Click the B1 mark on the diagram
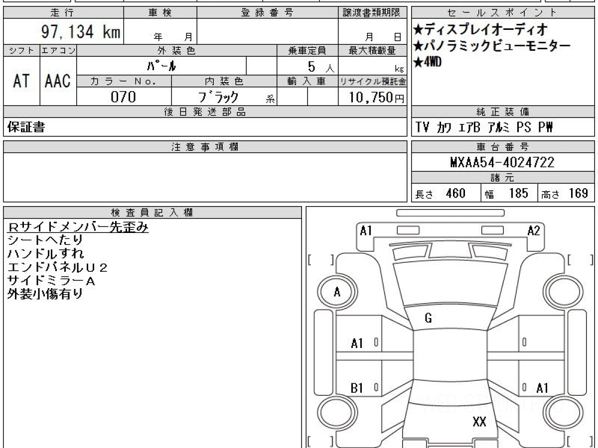Screen dimensions: 598x448 [x=357, y=388]
